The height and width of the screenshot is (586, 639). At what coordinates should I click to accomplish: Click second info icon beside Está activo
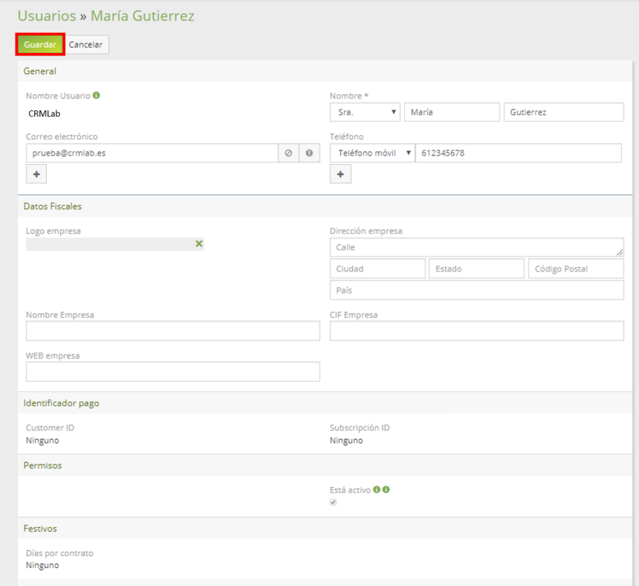[x=386, y=489]
